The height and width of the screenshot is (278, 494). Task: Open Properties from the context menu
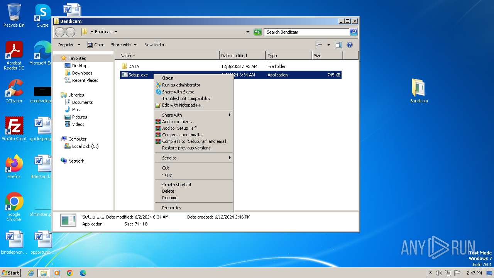point(194,208)
